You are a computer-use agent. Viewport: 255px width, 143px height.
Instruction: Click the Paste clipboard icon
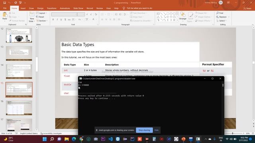click(5, 15)
